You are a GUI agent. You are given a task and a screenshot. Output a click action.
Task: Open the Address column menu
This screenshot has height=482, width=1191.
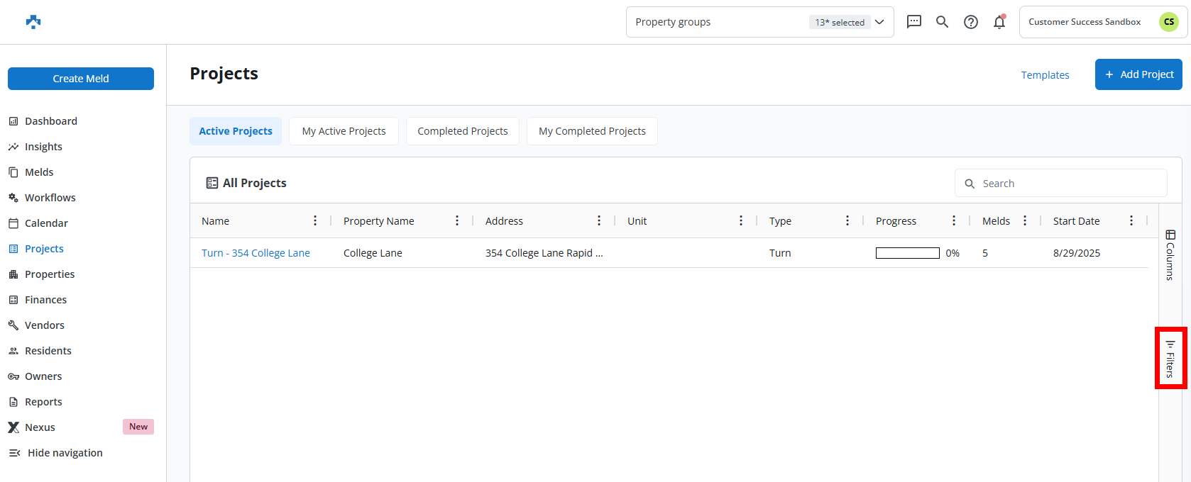(599, 221)
